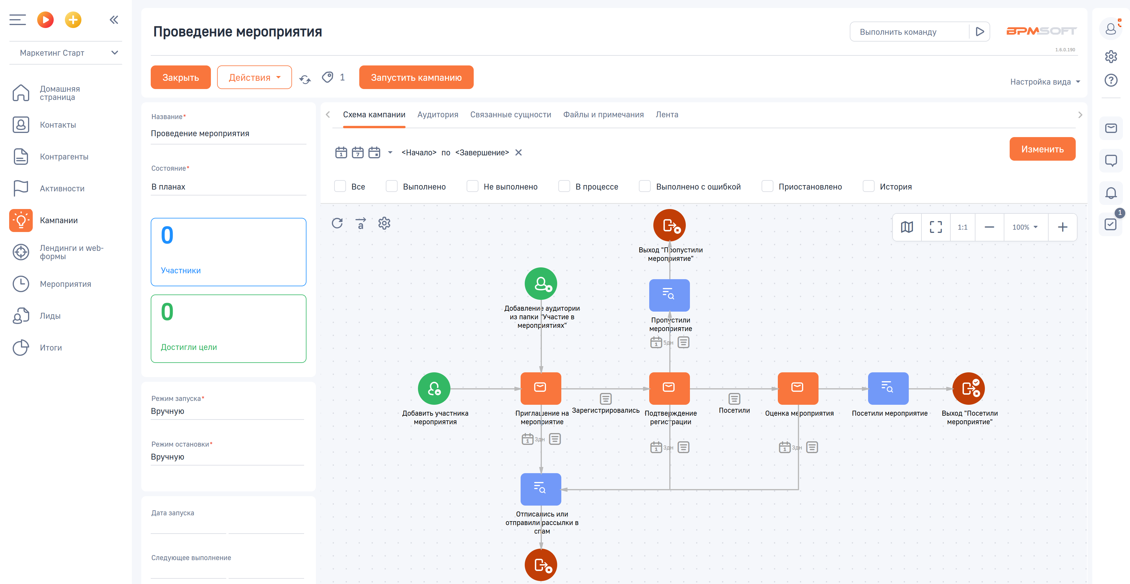Open the 'Файлы и примечания' tab
Viewport: 1130px width, 584px height.
603,114
